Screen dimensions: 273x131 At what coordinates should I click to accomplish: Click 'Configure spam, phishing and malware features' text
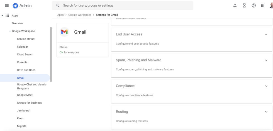pos(145,70)
